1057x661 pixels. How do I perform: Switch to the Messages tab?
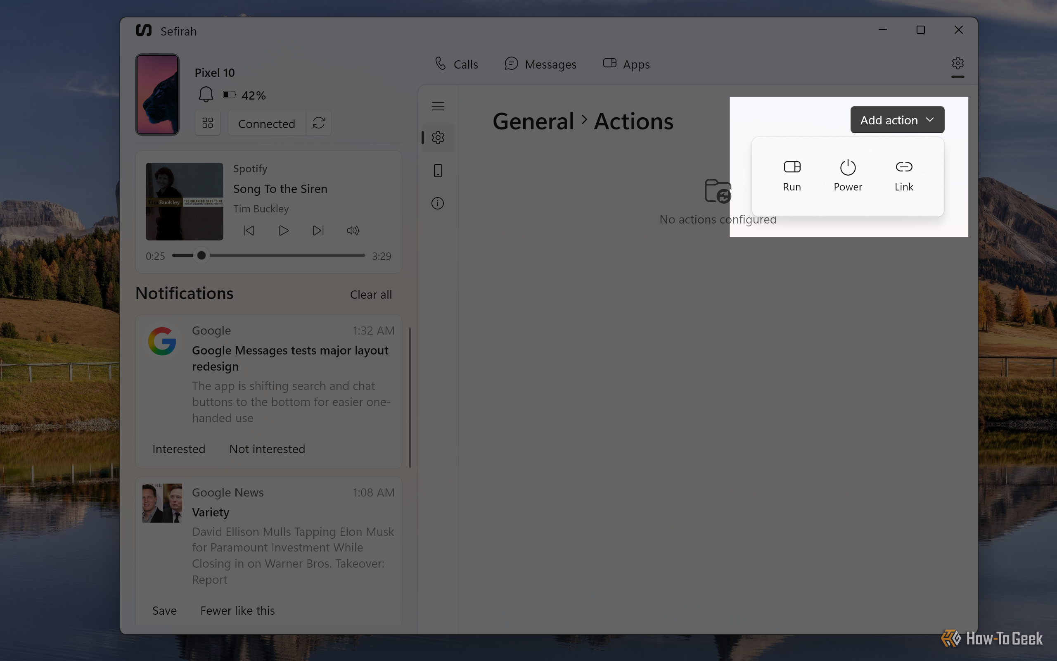point(540,64)
